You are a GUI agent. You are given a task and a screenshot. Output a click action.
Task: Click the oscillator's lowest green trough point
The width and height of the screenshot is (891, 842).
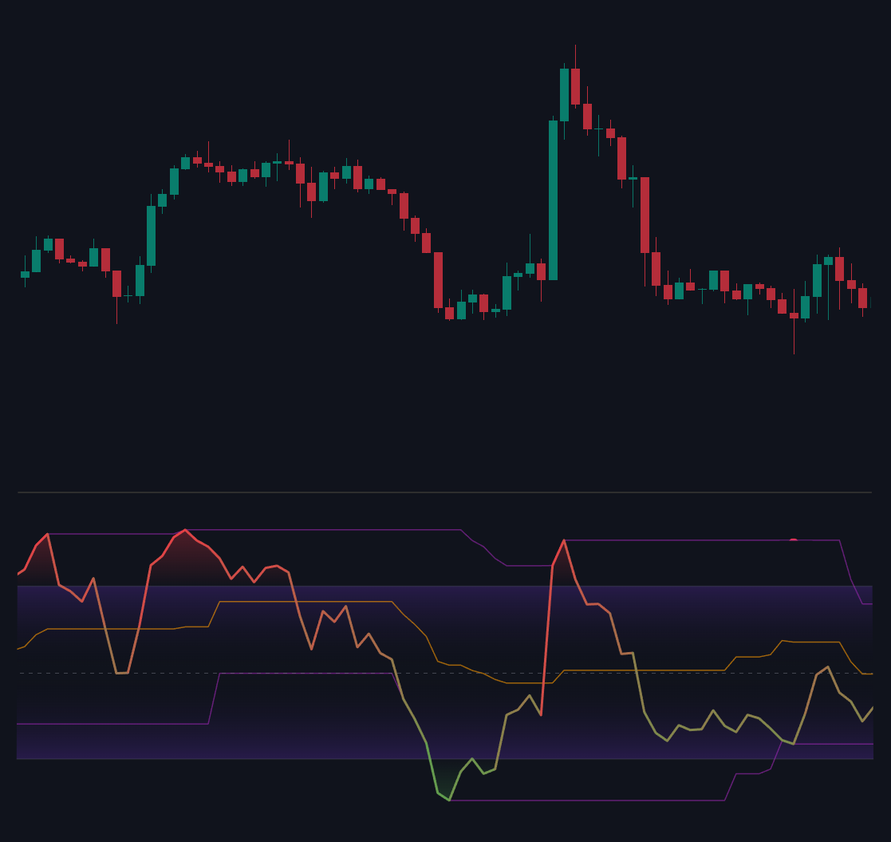[449, 800]
